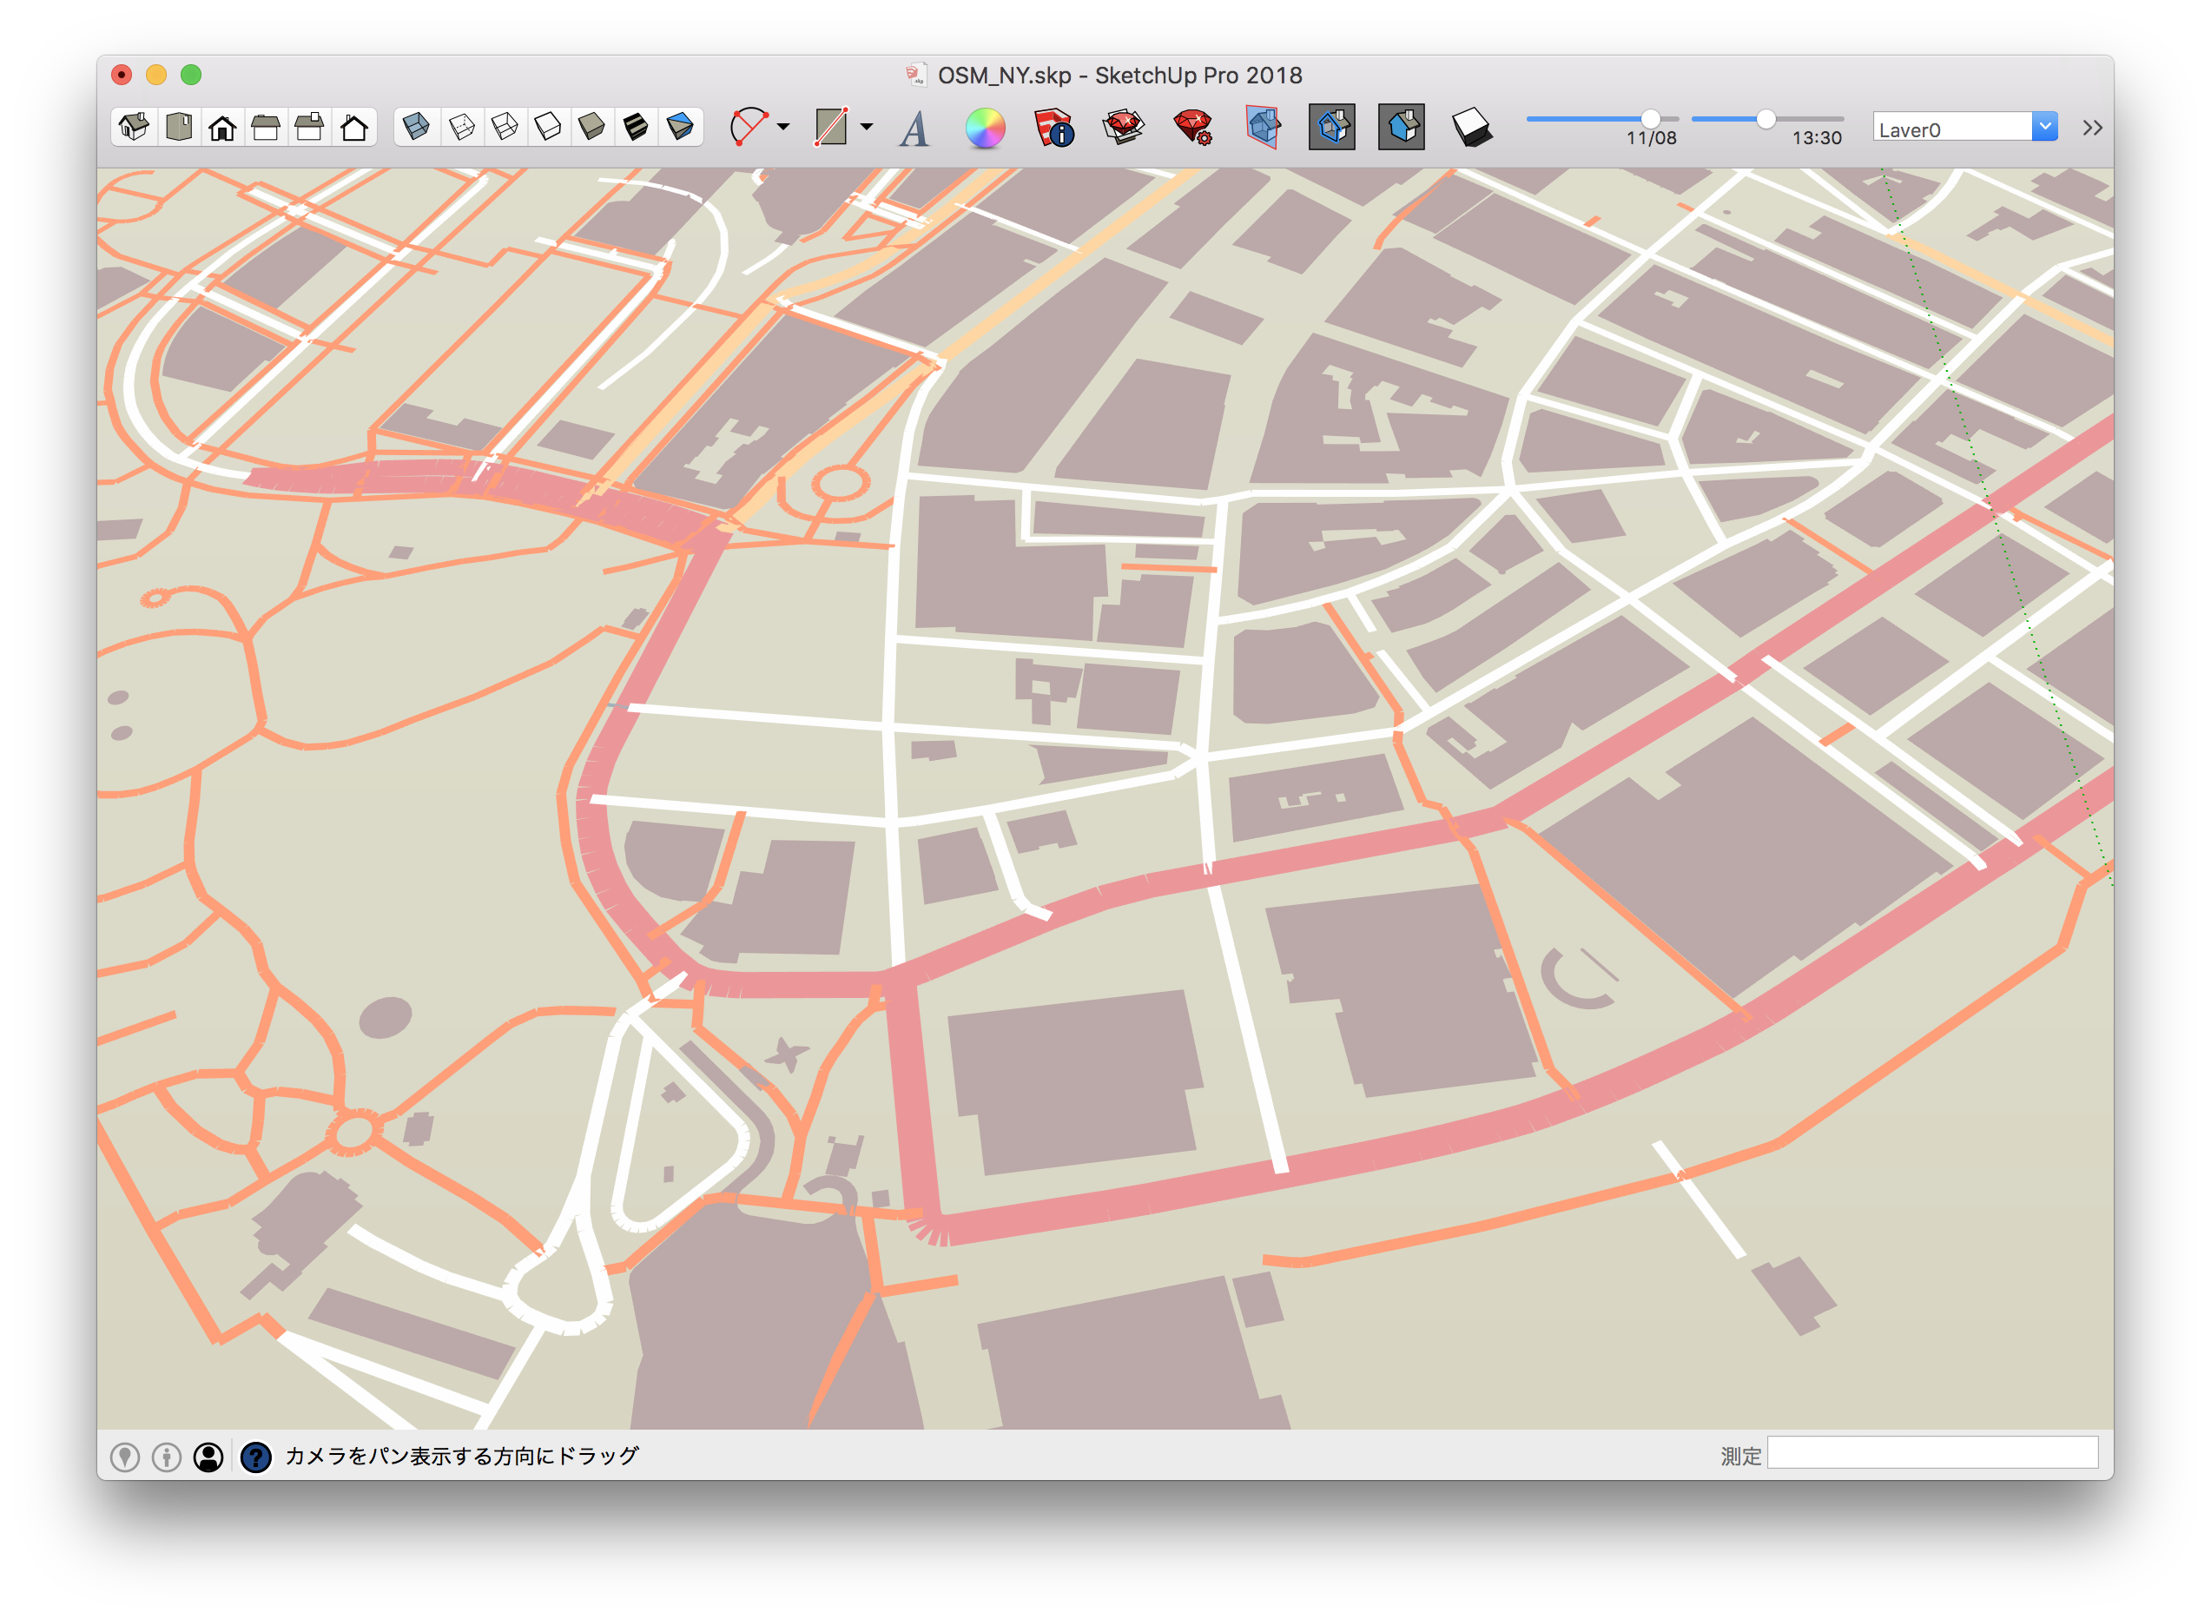Select the Arc tool
The height and width of the screenshot is (1619, 2211).
(749, 128)
